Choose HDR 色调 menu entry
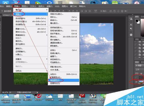 (64, 70)
